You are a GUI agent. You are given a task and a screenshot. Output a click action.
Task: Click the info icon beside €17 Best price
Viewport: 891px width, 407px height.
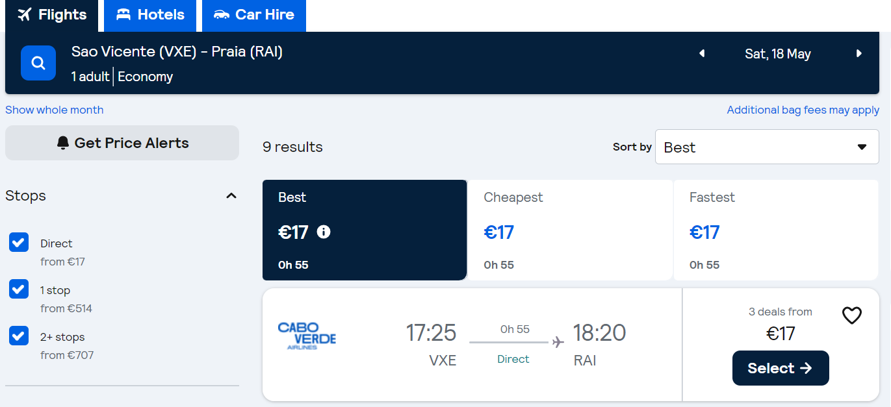324,232
